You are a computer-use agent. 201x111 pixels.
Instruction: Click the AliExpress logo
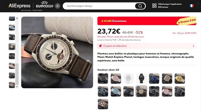[19, 6]
